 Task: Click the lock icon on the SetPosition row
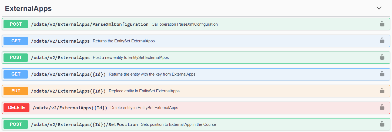point(382,124)
